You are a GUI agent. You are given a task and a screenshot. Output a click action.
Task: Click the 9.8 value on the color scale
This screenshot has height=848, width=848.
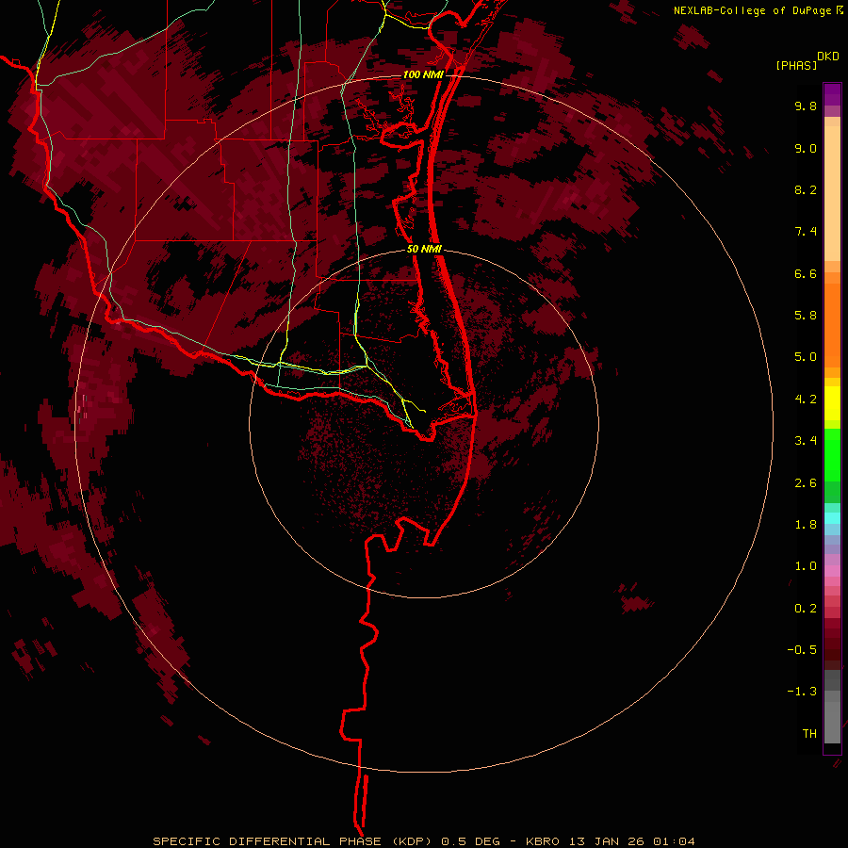click(806, 106)
